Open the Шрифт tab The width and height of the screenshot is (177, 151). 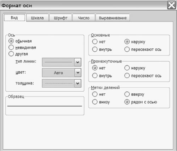coord(61,18)
